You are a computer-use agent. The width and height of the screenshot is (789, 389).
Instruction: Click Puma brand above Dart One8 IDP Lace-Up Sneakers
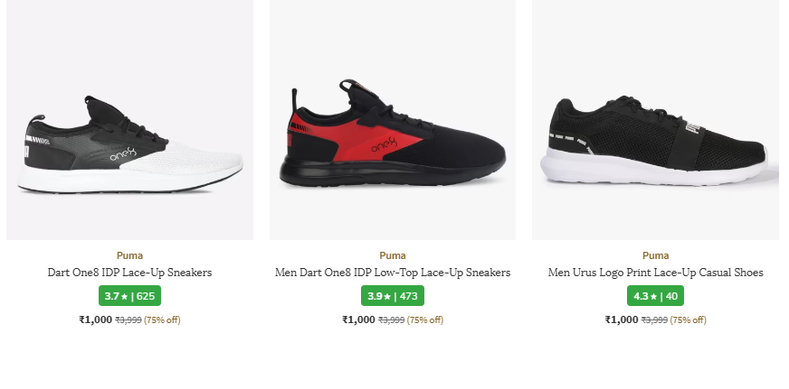(x=129, y=255)
